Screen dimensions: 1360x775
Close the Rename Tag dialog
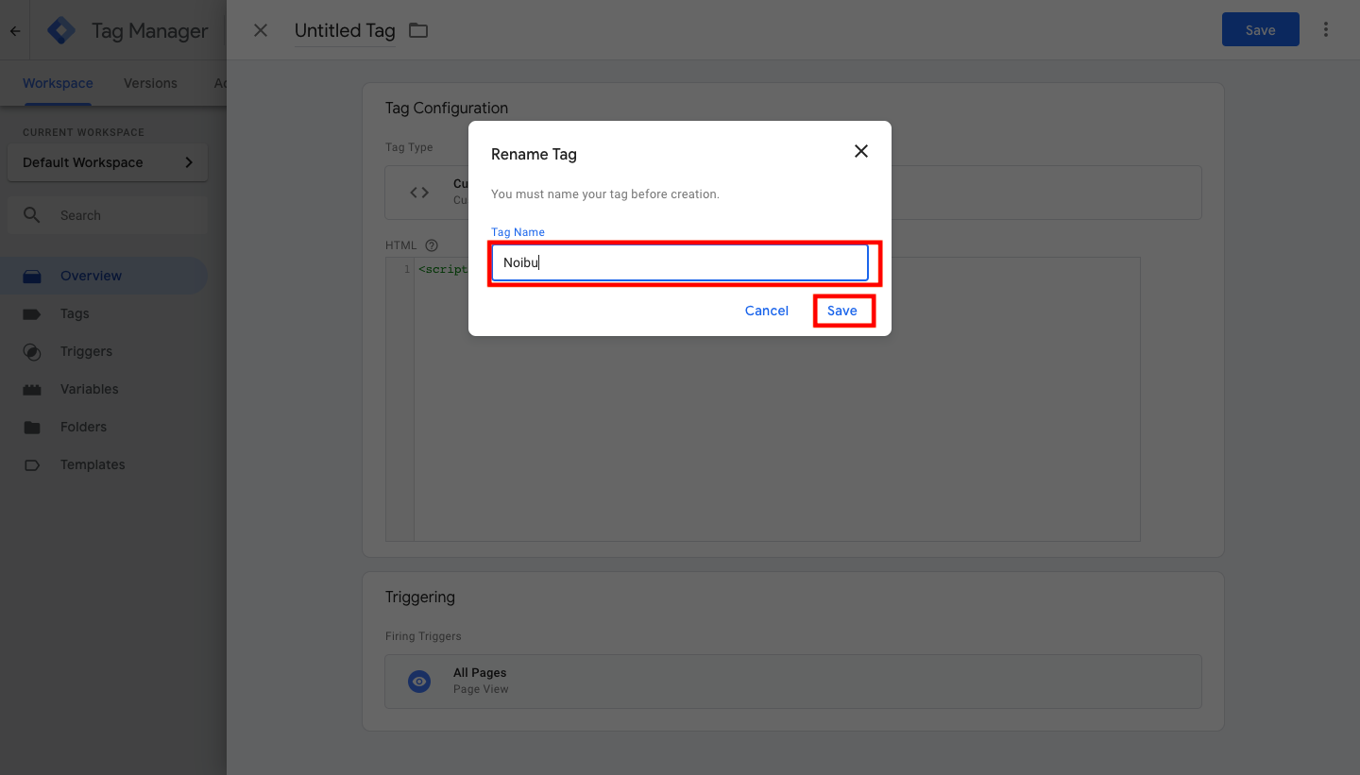coord(860,151)
